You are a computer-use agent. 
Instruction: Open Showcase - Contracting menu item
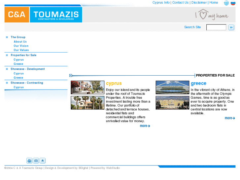click(27, 83)
